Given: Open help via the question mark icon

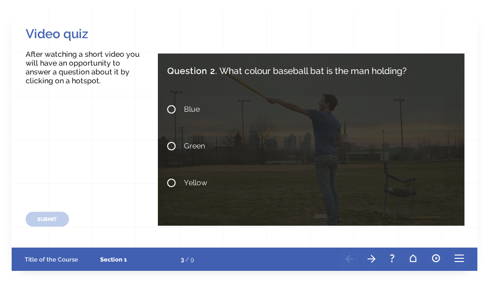Looking at the screenshot, I should point(392,259).
